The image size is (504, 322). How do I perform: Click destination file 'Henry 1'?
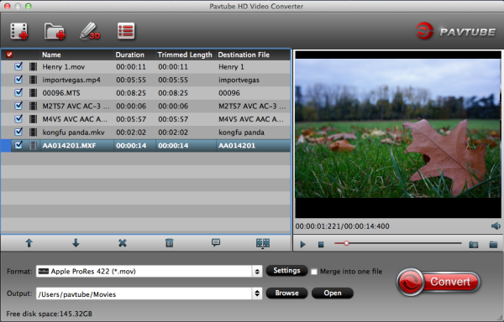[232, 67]
